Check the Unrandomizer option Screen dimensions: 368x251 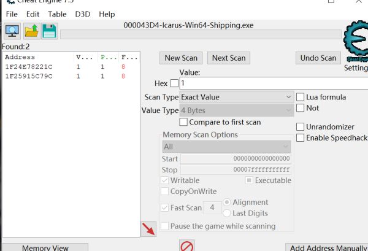coord(301,126)
